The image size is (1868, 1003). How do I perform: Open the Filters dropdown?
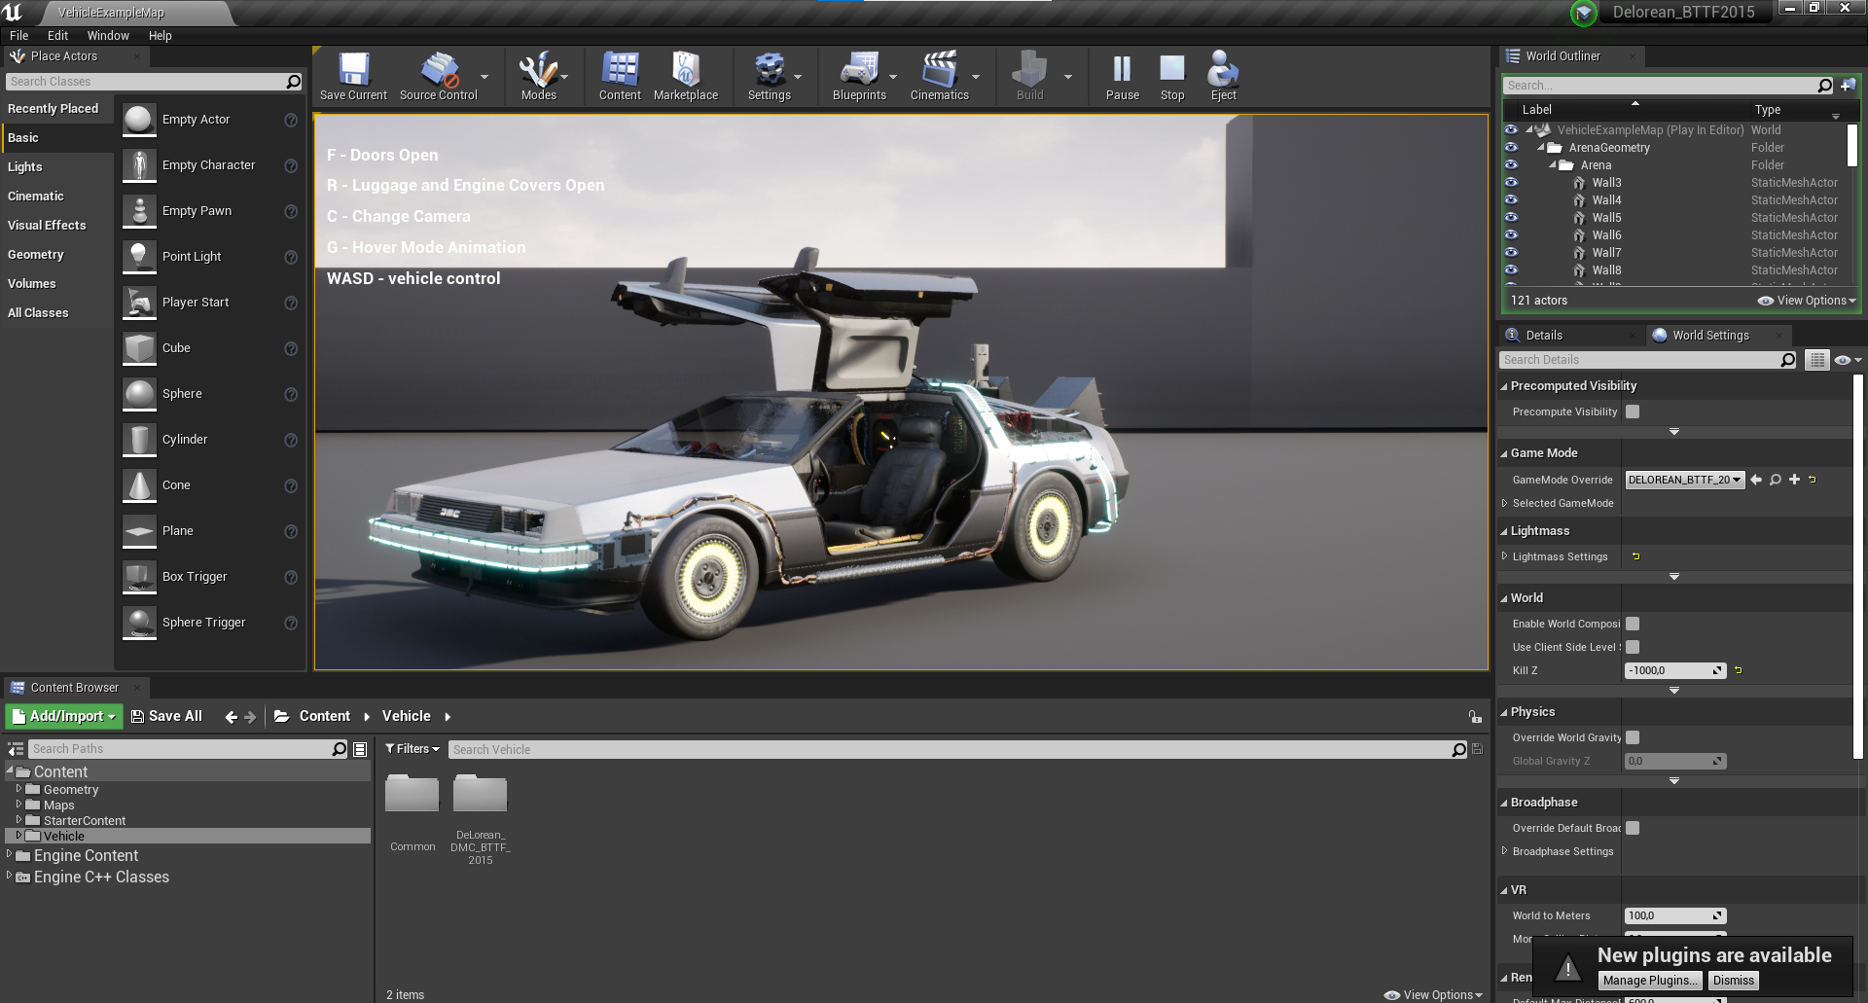(412, 749)
